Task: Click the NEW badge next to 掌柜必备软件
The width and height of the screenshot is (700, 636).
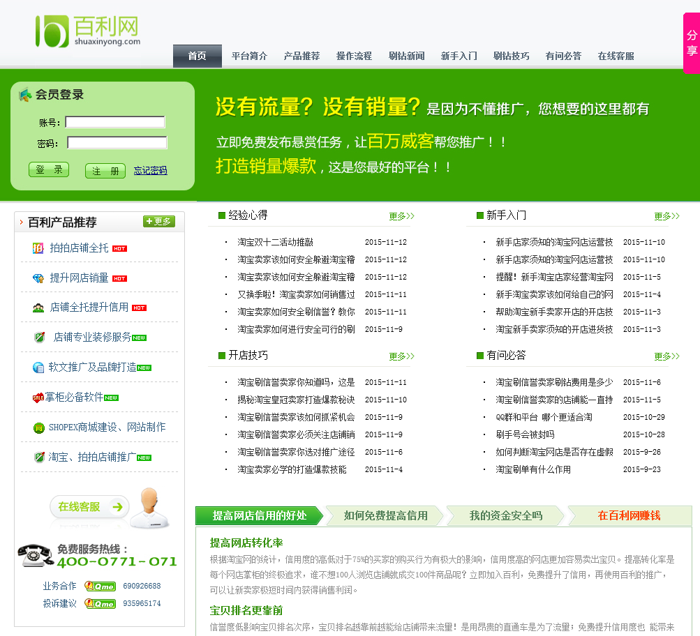Action: 111,397
